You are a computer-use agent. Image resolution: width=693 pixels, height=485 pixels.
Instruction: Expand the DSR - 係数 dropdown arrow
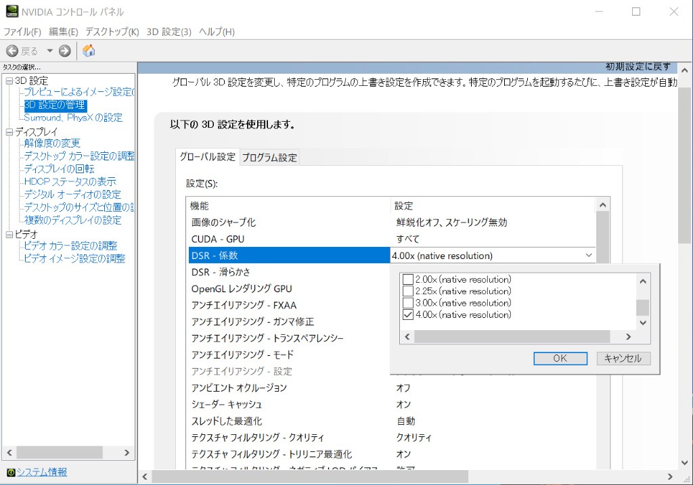588,256
